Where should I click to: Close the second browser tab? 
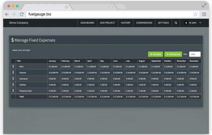coord(111,7)
